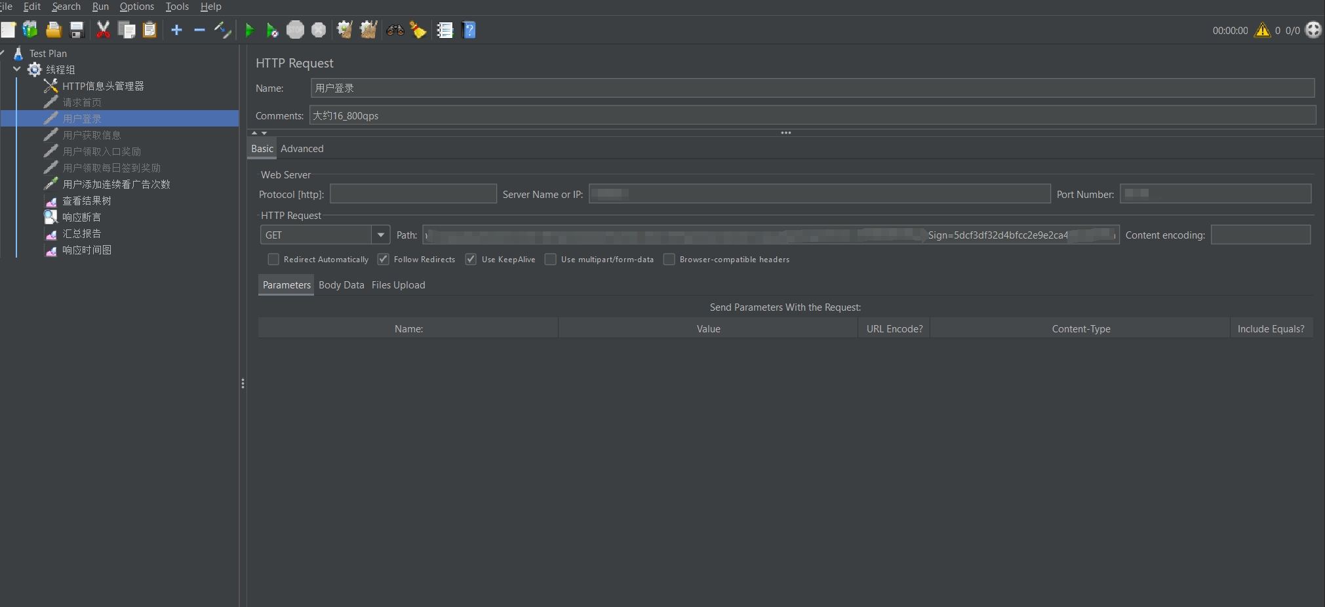Click the Content encoding field

point(1261,235)
